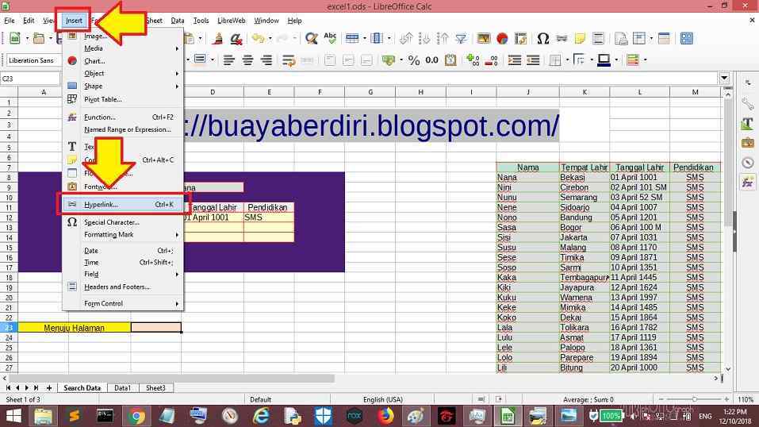The width and height of the screenshot is (759, 427).
Task: Expand the formula bar arrow
Action: tap(724, 78)
